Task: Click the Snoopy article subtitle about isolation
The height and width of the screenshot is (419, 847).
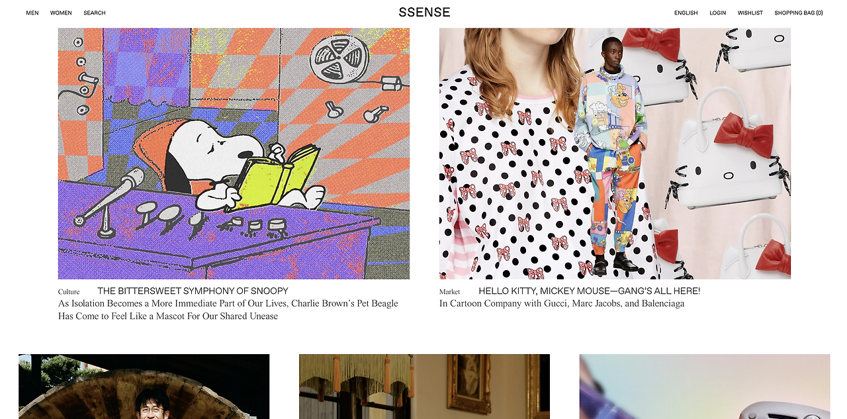Action: pyautogui.click(x=228, y=310)
